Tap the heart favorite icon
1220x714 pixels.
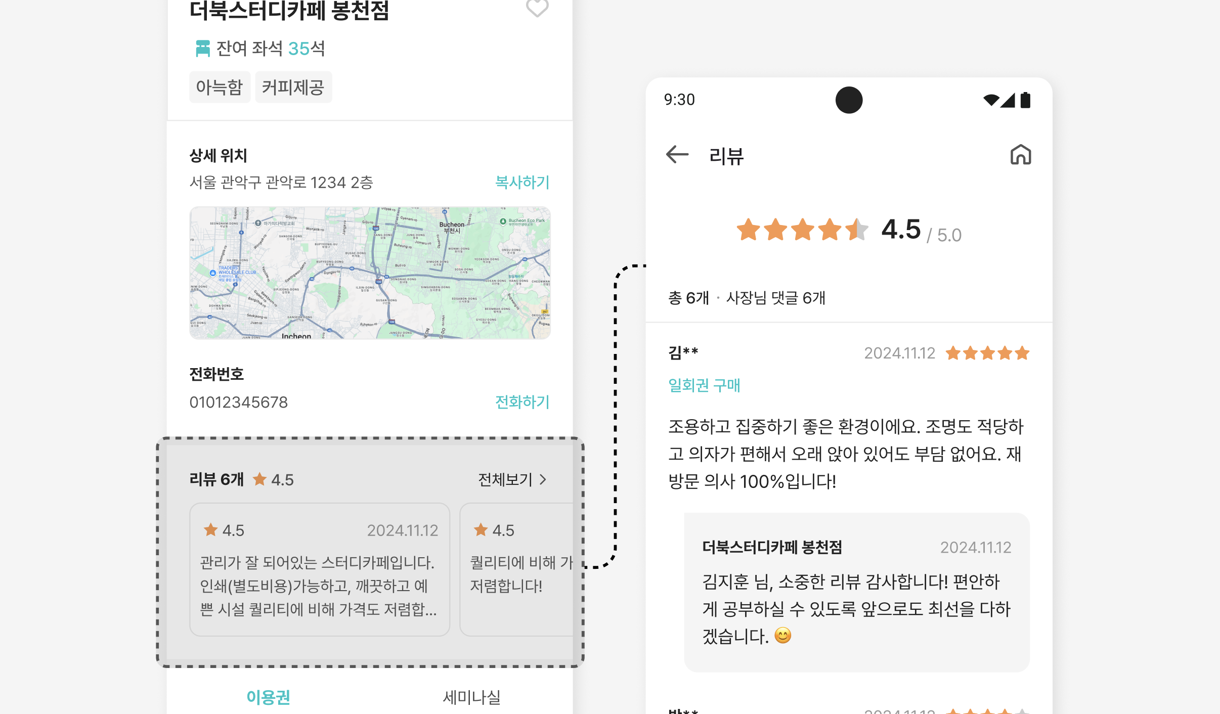pos(537,7)
